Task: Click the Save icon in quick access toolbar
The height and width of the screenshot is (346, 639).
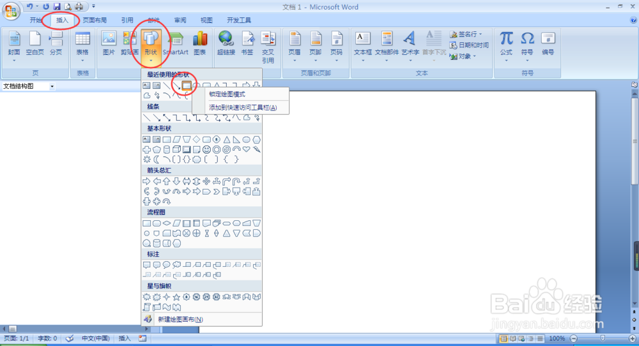Action: pyautogui.click(x=57, y=6)
